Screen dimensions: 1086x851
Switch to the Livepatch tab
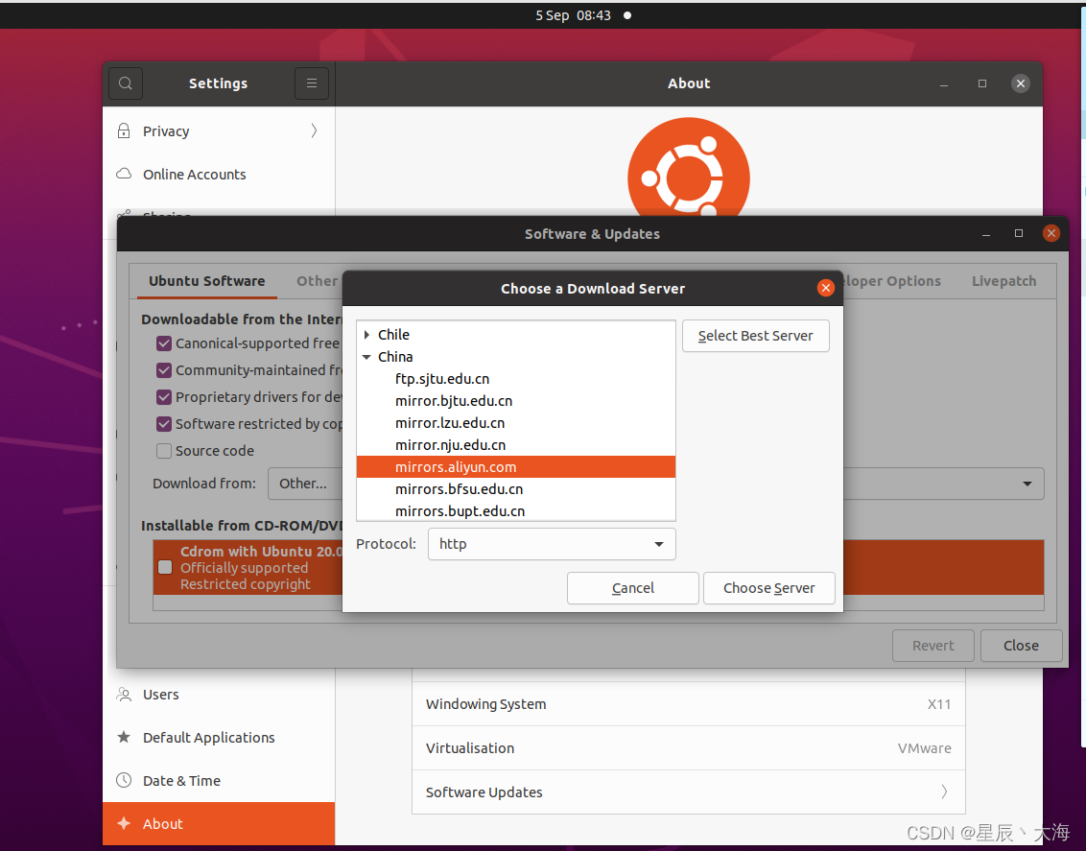[x=1003, y=280]
